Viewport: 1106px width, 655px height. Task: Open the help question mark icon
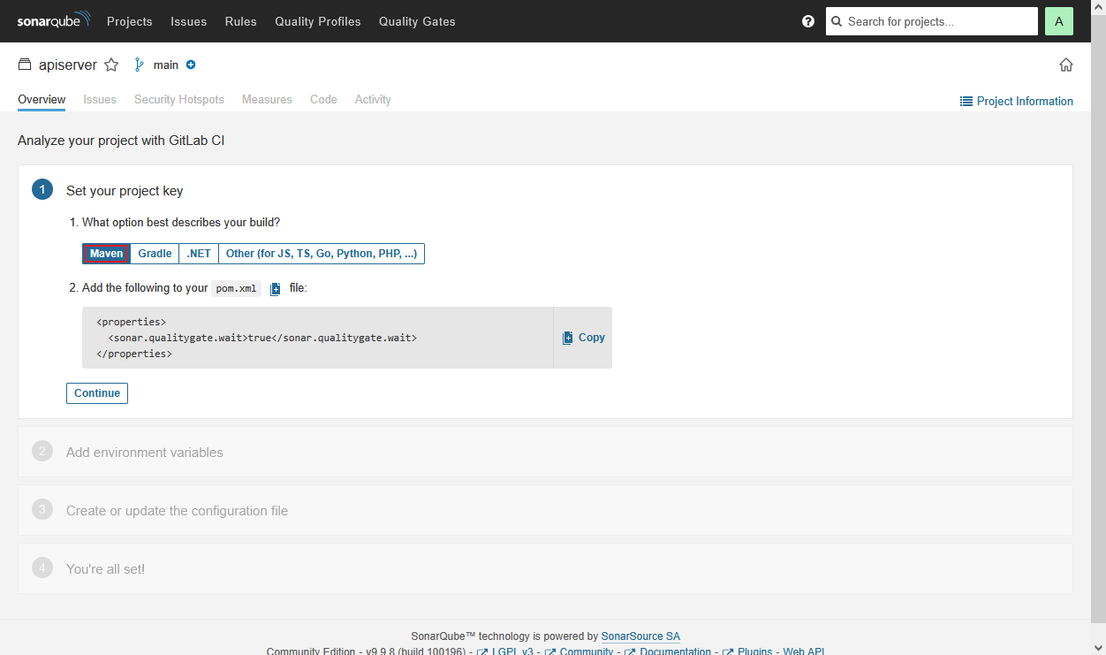pos(808,21)
